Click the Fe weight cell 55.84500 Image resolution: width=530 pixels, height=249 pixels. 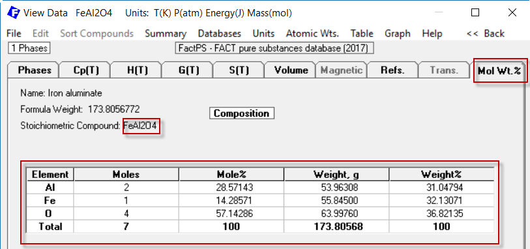tap(336, 201)
